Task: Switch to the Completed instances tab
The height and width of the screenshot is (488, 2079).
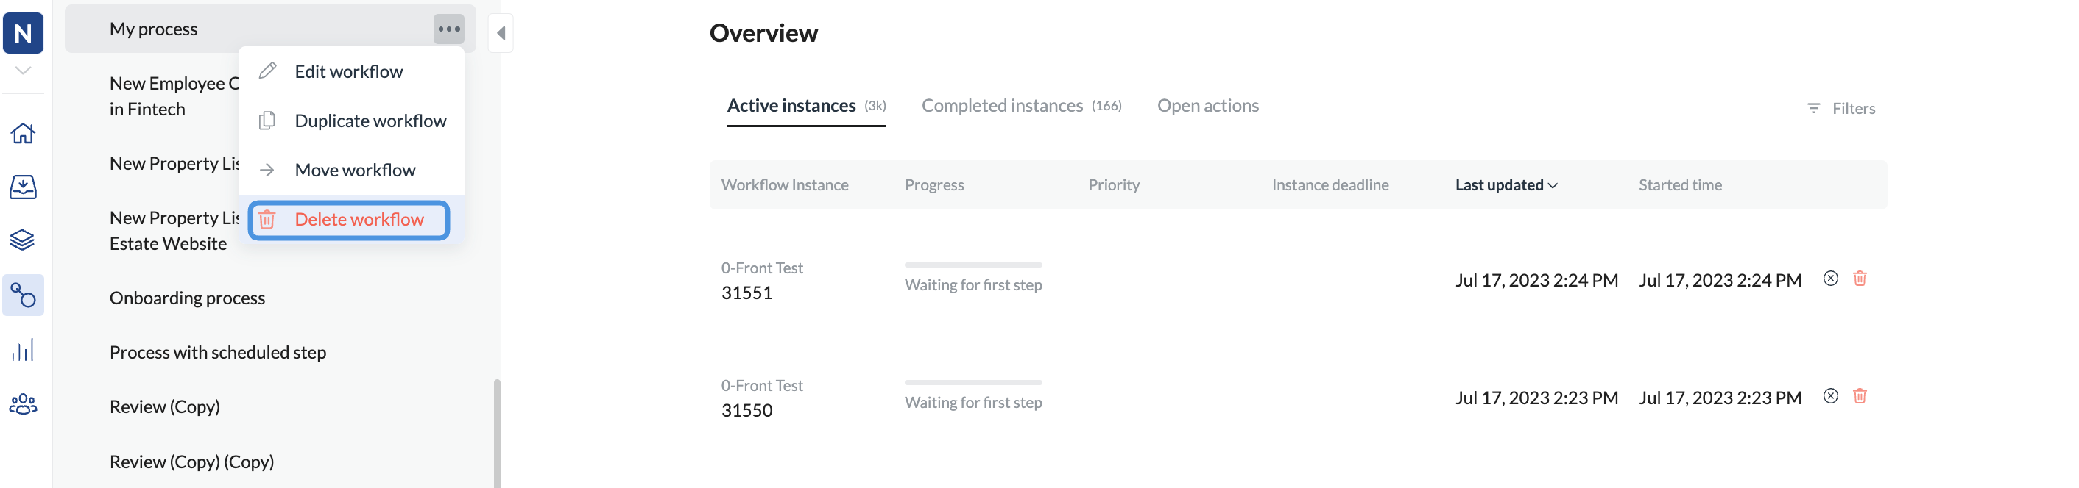Action: tap(1003, 104)
